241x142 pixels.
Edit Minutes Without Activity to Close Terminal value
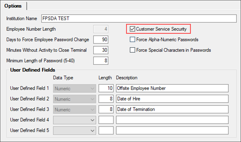[101, 50]
